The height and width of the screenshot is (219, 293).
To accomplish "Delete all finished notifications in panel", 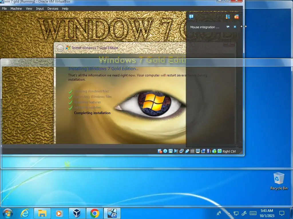I will [x=236, y=17].
